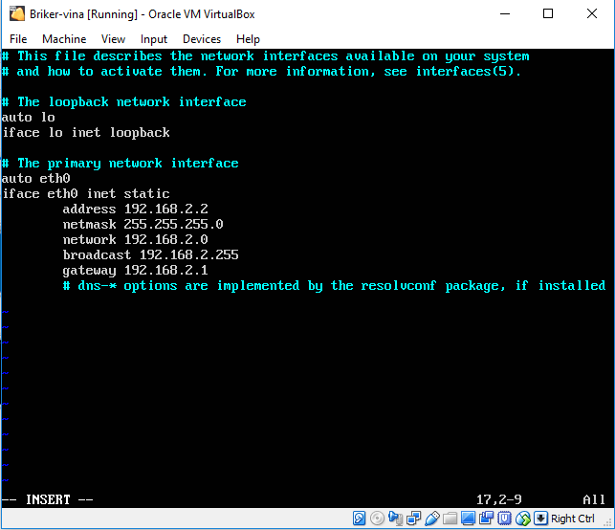Open the Machine menu

tap(64, 39)
